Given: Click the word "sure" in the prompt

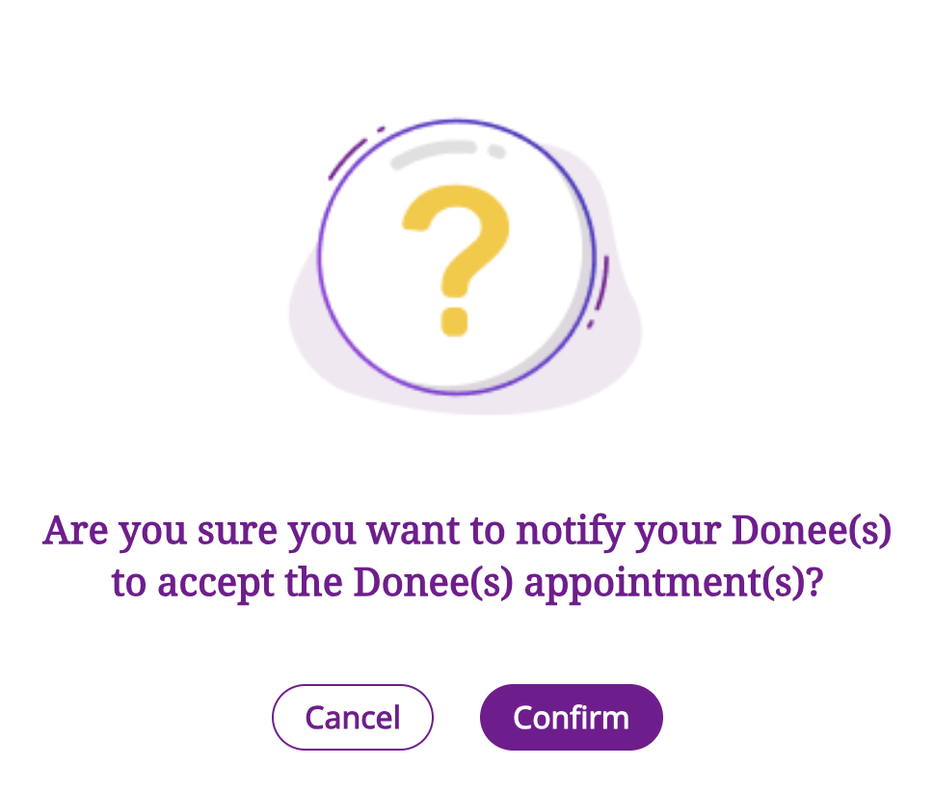Looking at the screenshot, I should pos(233,532).
